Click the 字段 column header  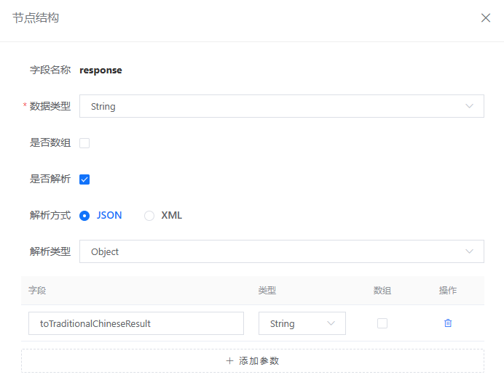pyautogui.click(x=37, y=291)
